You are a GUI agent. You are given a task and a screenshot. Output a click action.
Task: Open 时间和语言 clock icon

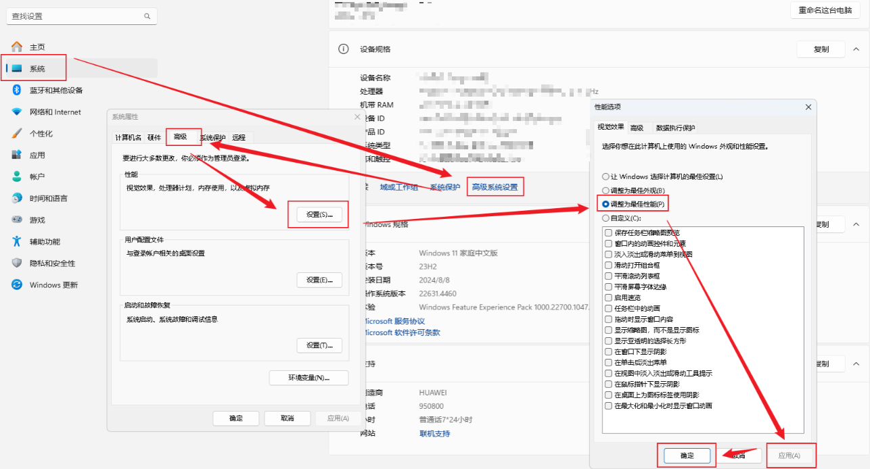(17, 198)
